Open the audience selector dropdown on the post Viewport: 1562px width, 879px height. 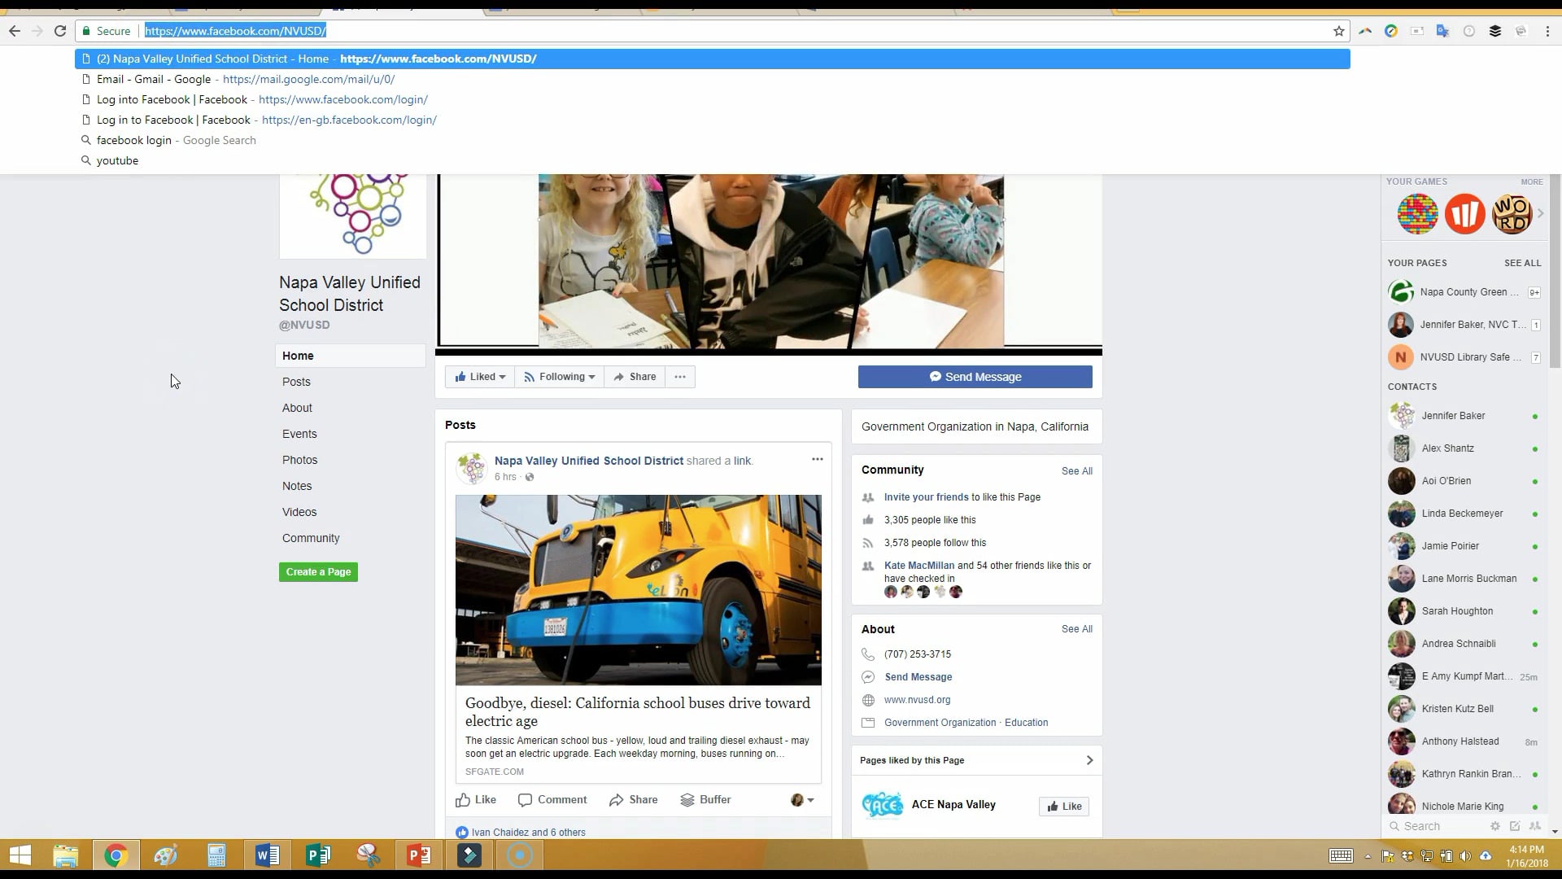pyautogui.click(x=802, y=800)
